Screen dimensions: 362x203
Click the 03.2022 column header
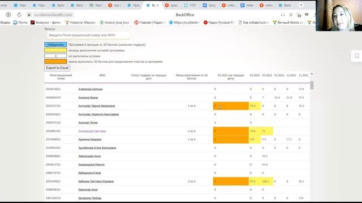point(255,75)
